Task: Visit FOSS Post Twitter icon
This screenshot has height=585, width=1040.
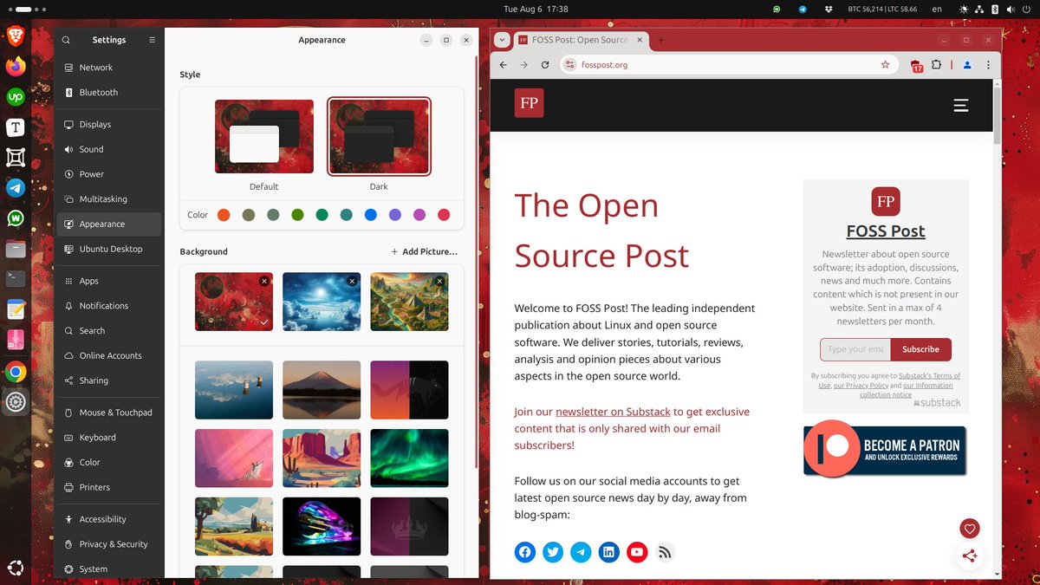Action: [x=553, y=552]
